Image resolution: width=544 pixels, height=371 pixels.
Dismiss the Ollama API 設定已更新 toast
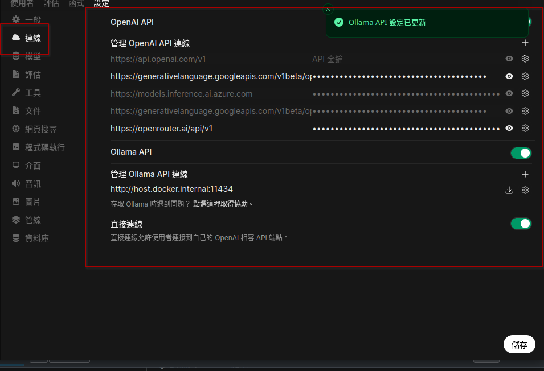click(328, 9)
